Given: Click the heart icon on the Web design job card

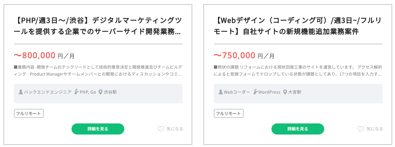Looking at the screenshot, I should 360,129.
